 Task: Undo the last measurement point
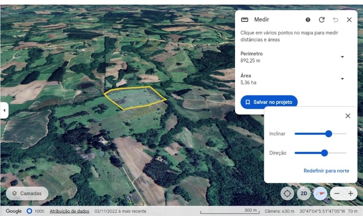point(335,19)
